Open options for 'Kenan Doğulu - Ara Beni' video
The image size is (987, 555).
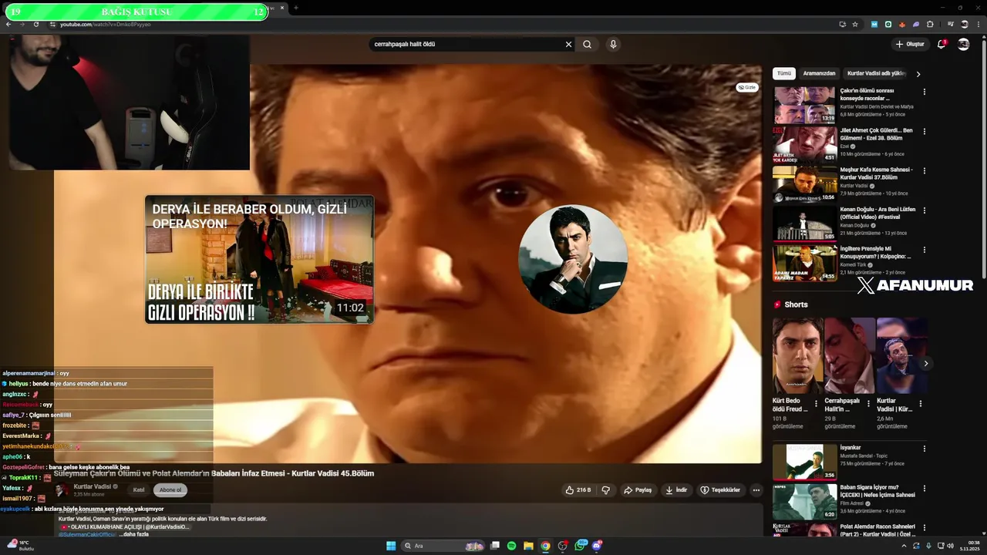click(x=924, y=210)
